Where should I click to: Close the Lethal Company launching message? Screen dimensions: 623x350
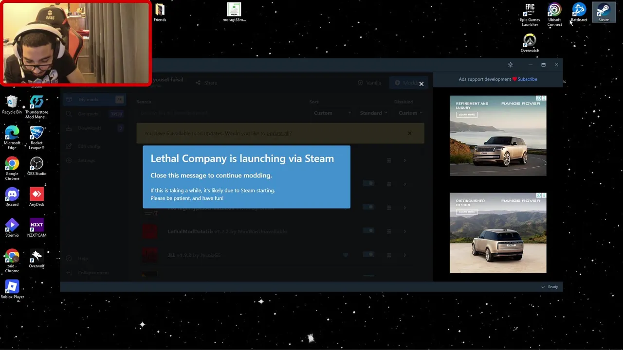(421, 84)
